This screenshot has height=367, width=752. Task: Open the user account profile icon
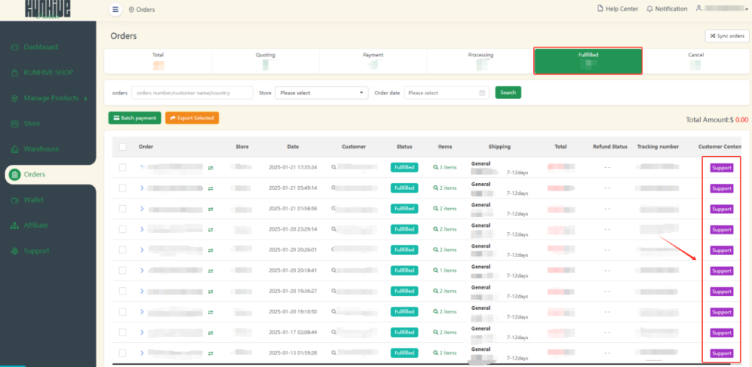coord(699,8)
